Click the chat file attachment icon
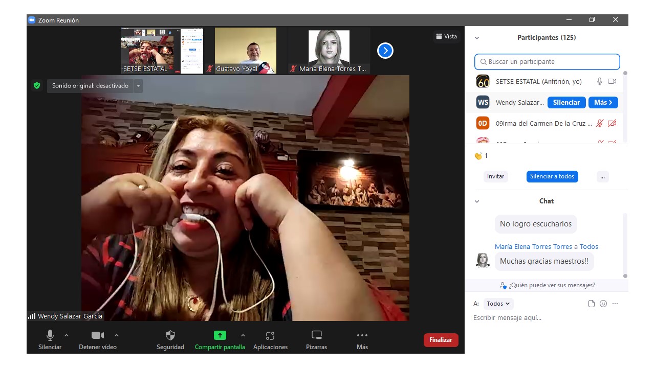Image resolution: width=655 pixels, height=368 pixels. click(x=592, y=304)
